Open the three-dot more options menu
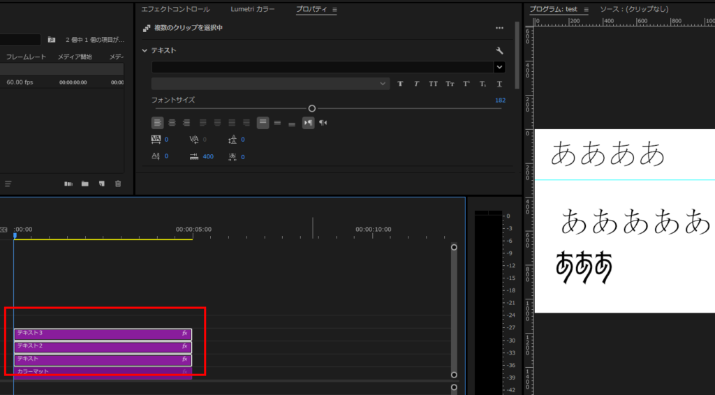 coord(499,29)
